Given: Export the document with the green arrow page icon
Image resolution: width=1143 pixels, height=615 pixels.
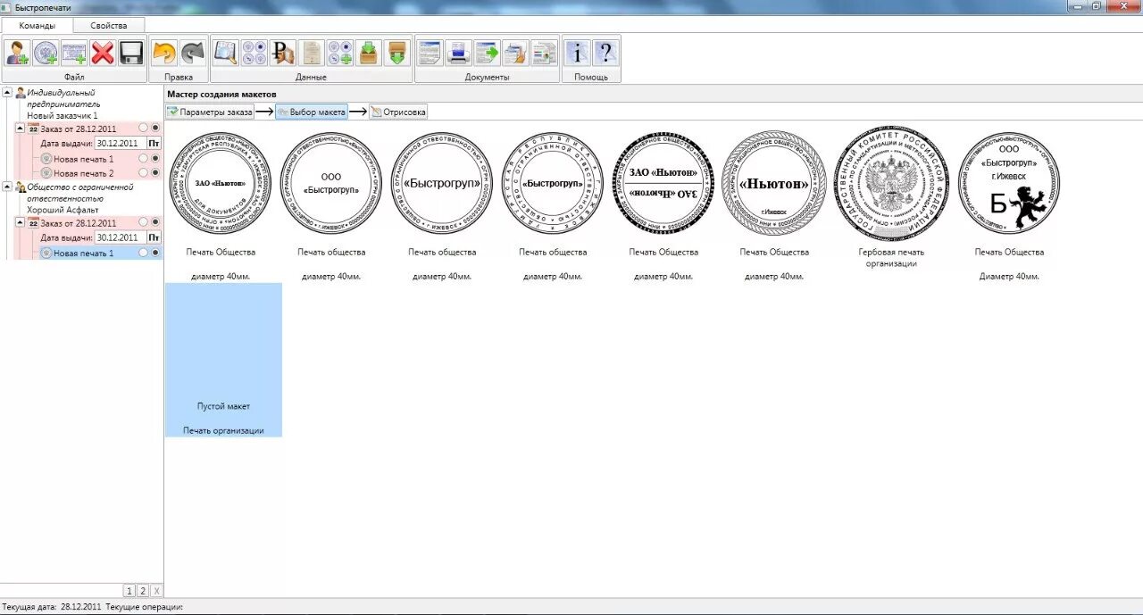Looking at the screenshot, I should 488,53.
